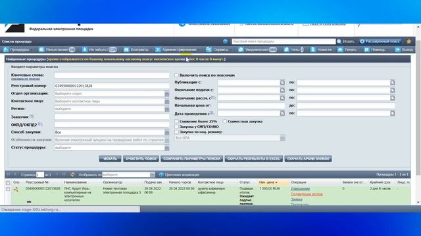421x236 pixels.
Task: Expand the Статус процедуры dropdown
Action: (166, 147)
